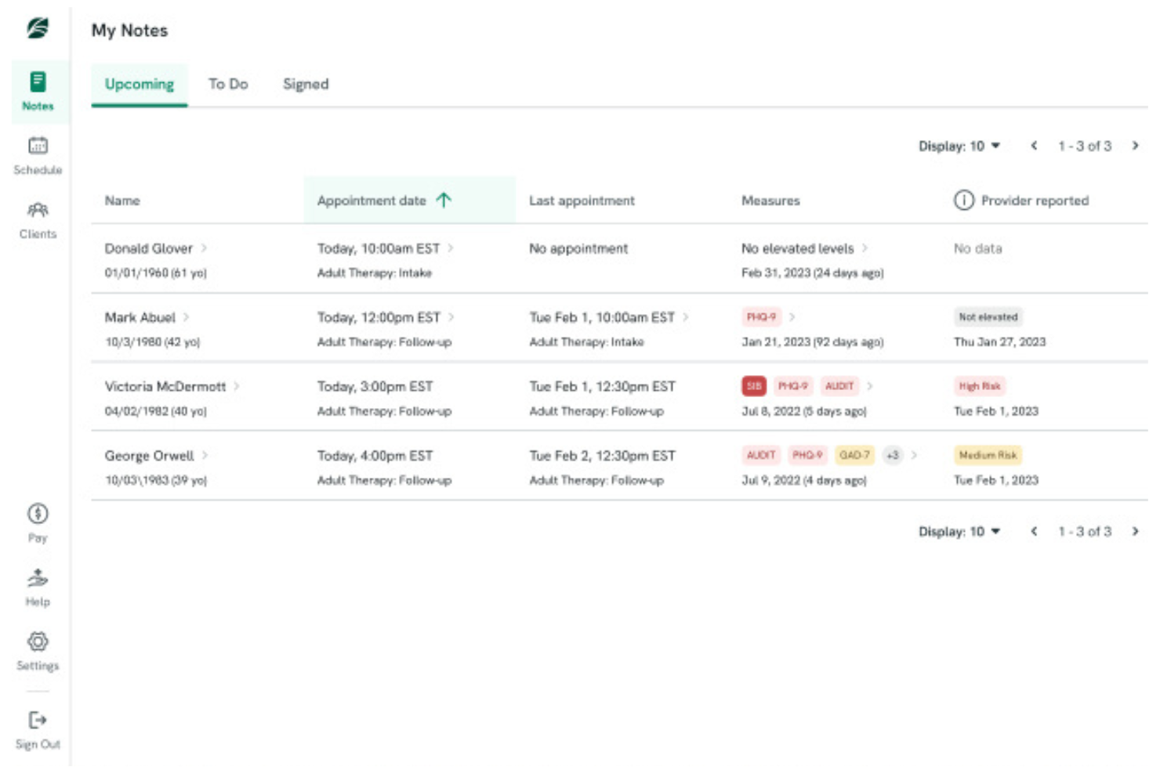Image resolution: width=1160 pixels, height=773 pixels.
Task: Click George Orwell's PHQ-9 badge
Action: click(x=807, y=455)
